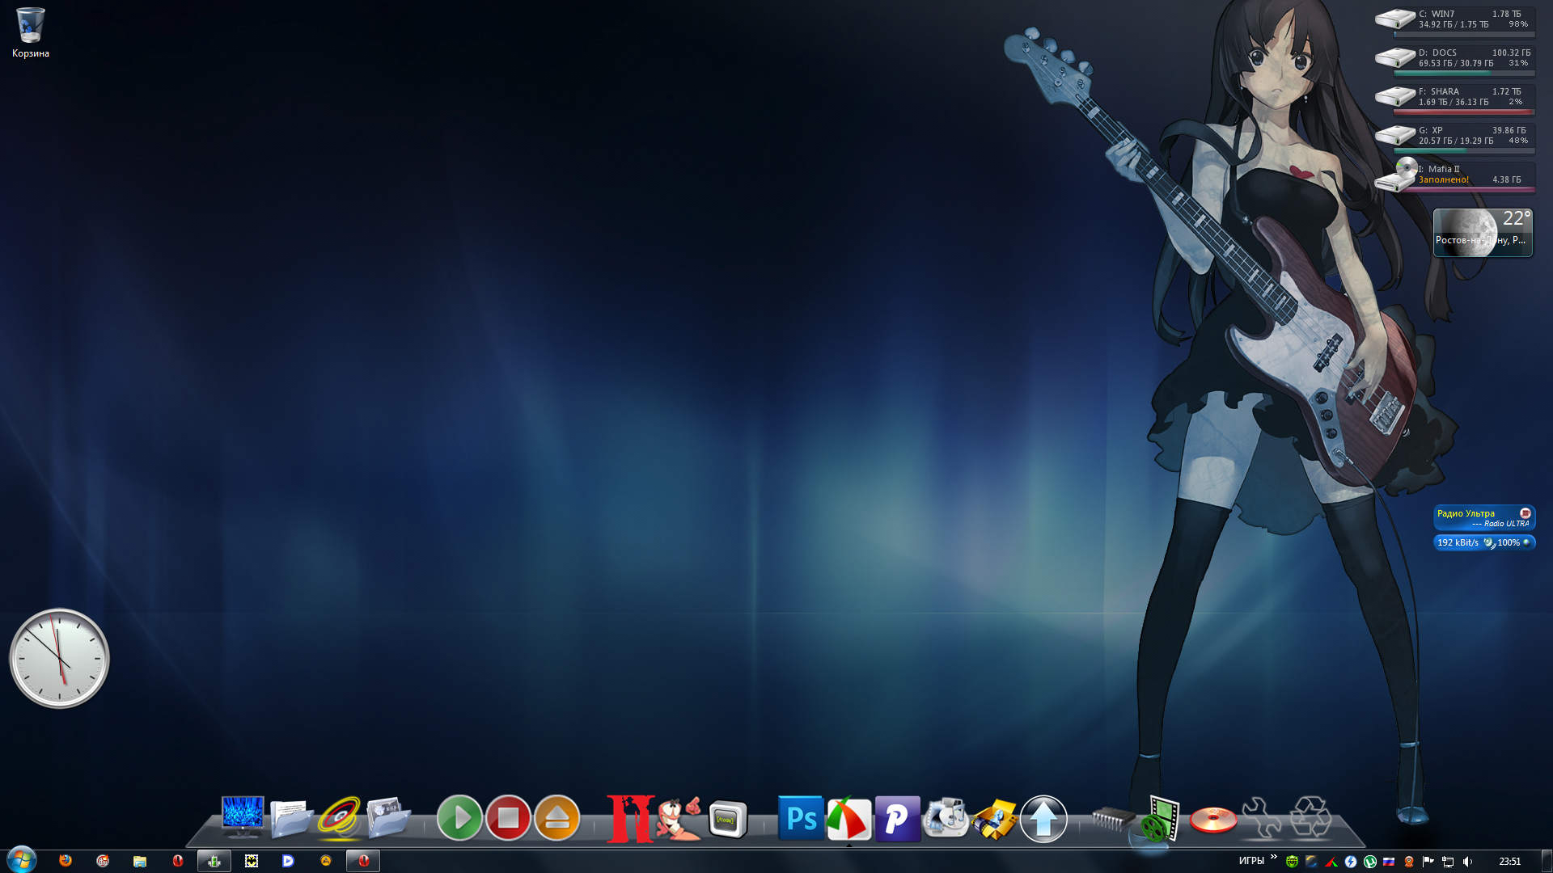The width and height of the screenshot is (1553, 873).
Task: Open the grey code button icon in dock
Action: coord(728,820)
